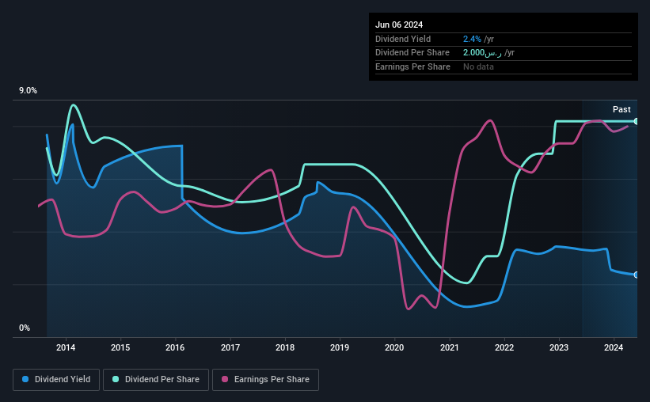Click the 2019 x-axis label

click(340, 347)
